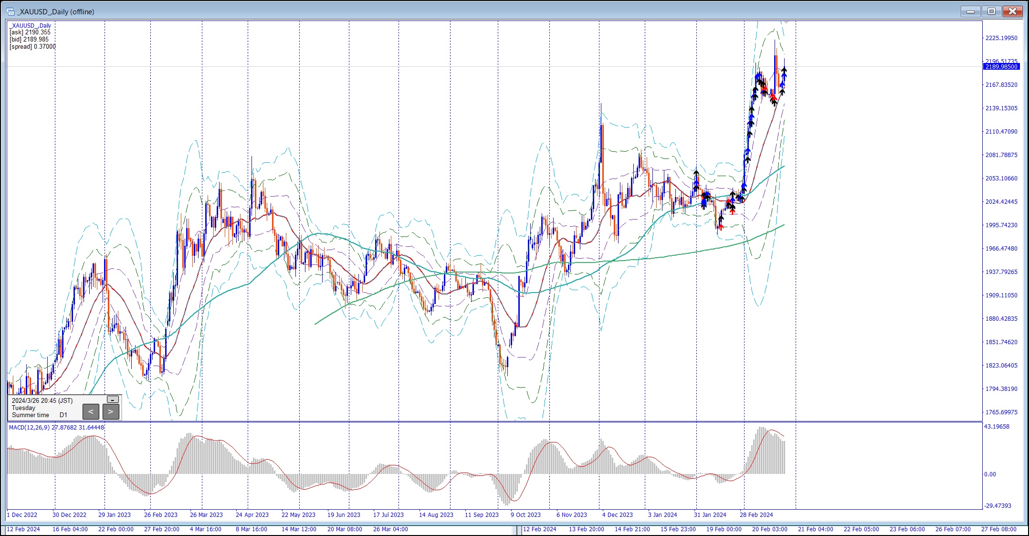1029x536 pixels.
Task: Click the blue current price tag 2189.98500
Action: pos(1002,67)
